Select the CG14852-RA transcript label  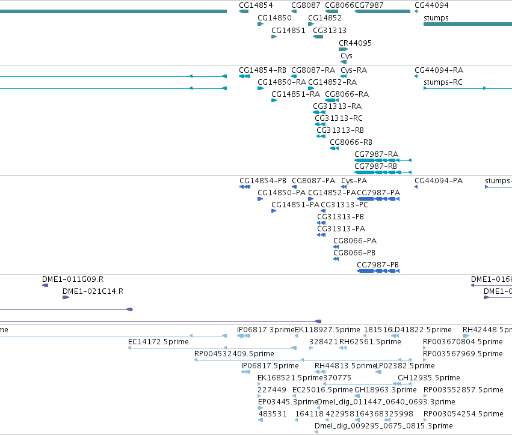point(332,82)
